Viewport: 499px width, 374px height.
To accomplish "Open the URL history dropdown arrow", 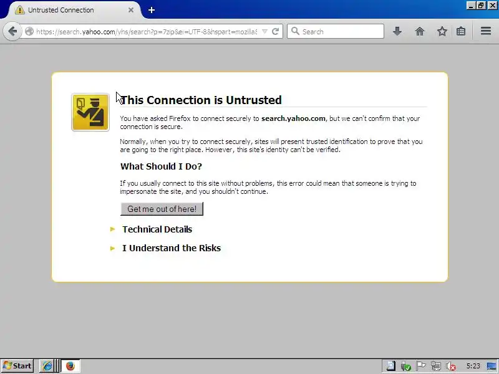I will pos(264,32).
